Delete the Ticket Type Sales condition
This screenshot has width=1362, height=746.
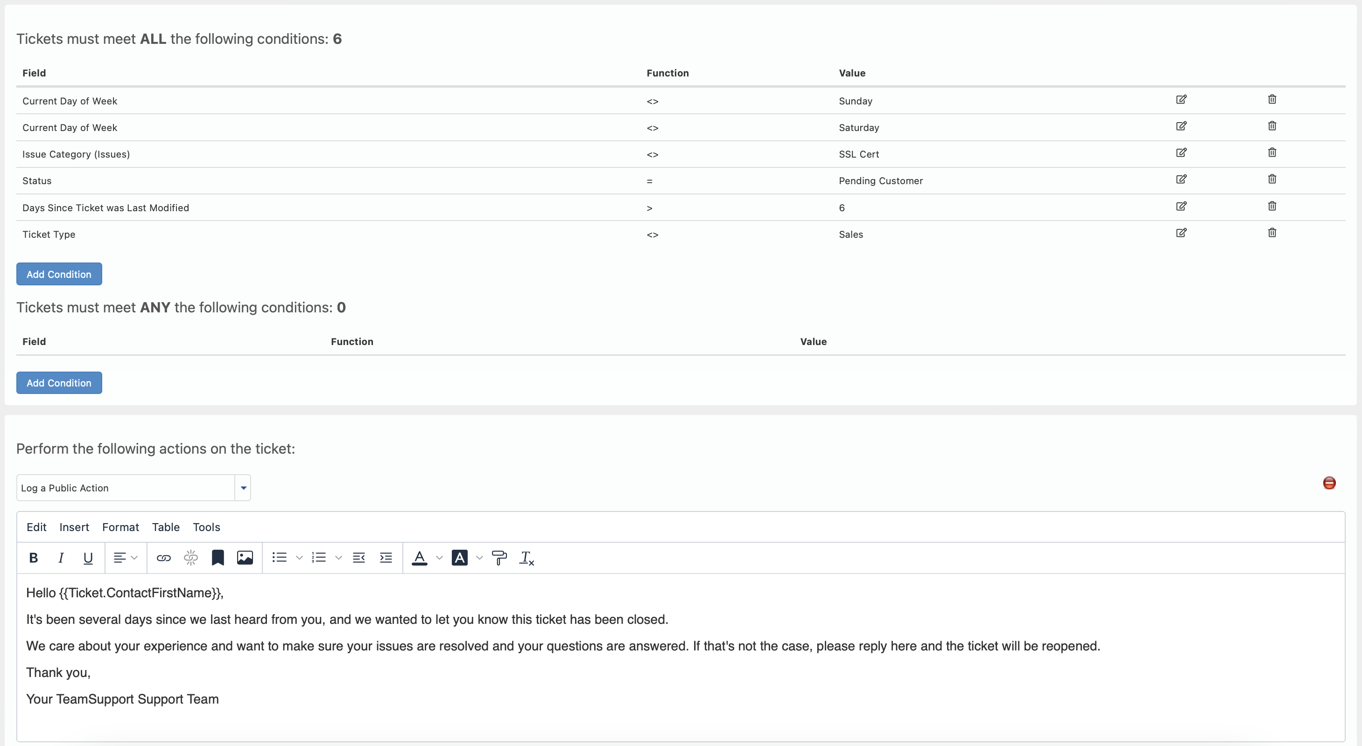[x=1272, y=233]
